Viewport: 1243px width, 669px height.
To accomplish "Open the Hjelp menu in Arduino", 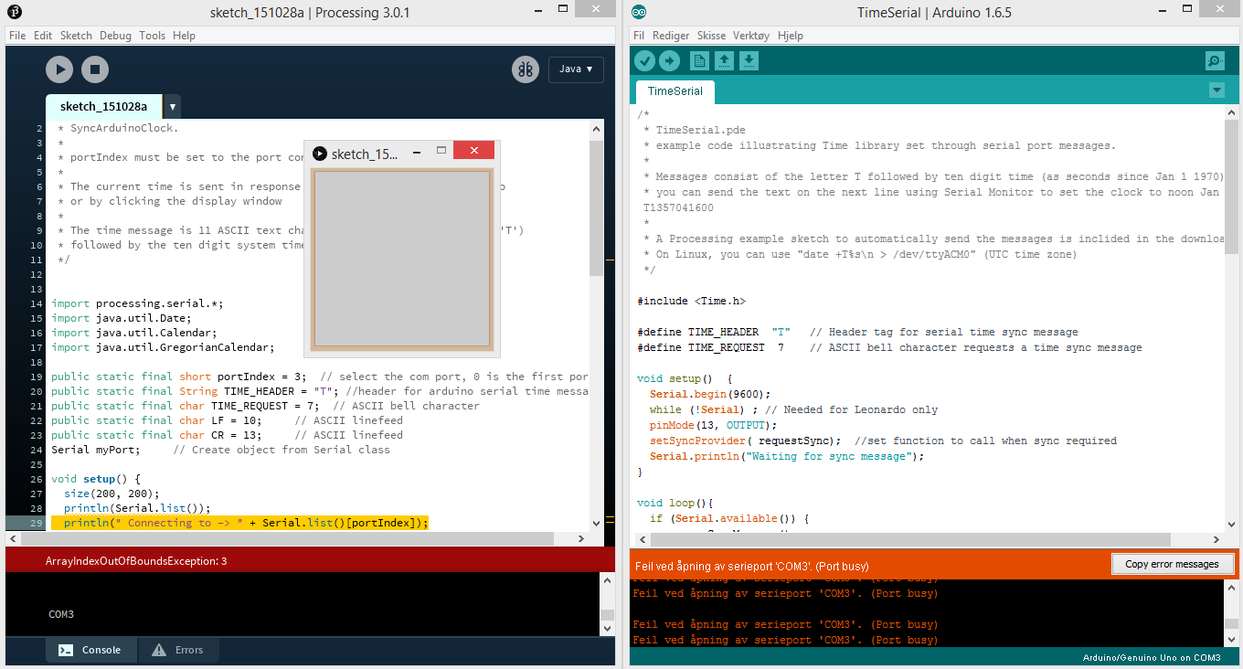I will tap(791, 36).
